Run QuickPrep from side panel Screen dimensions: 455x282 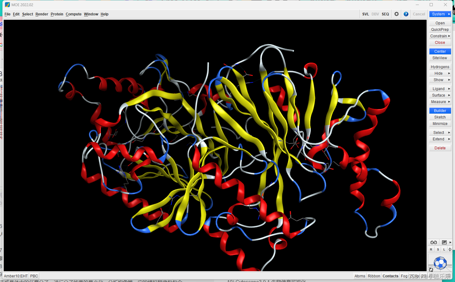click(440, 30)
